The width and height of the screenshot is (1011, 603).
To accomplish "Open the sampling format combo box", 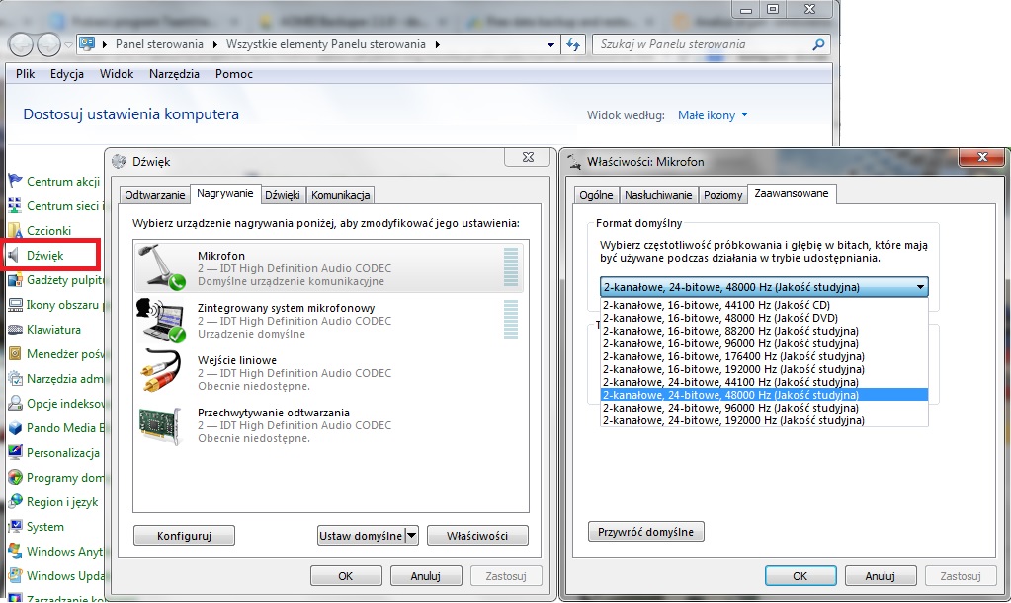I will pyautogui.click(x=764, y=287).
